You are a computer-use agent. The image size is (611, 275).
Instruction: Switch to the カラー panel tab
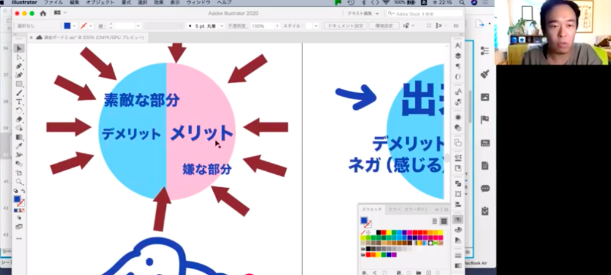coord(394,209)
